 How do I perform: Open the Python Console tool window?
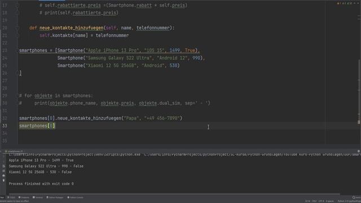75,197
